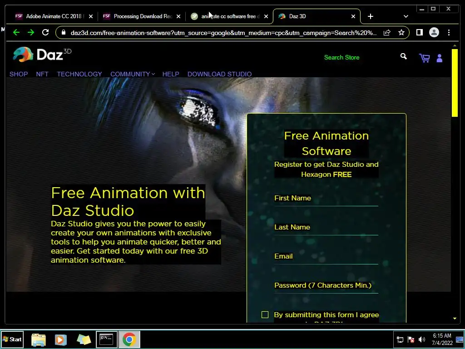Close the Adobe Animate CC 2018 tab
The image size is (465, 349).
[91, 17]
